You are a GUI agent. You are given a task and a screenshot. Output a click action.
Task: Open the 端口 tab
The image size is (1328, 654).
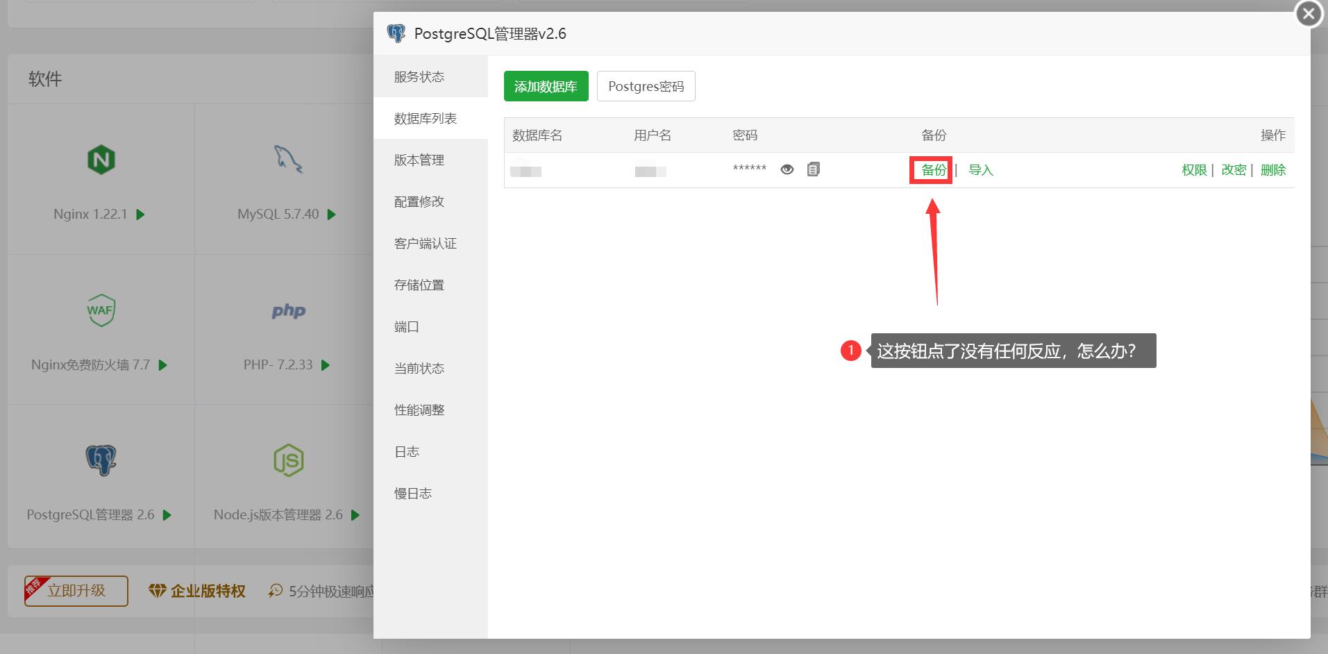click(x=430, y=326)
